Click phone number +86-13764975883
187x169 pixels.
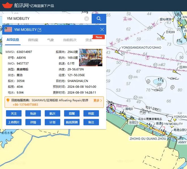(x=25, y=105)
